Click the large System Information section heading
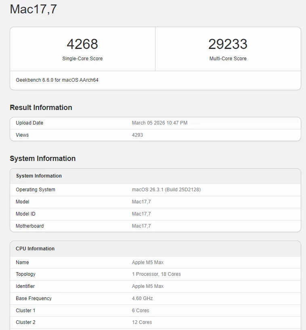Screen dimensions: 306x330 coord(43,159)
